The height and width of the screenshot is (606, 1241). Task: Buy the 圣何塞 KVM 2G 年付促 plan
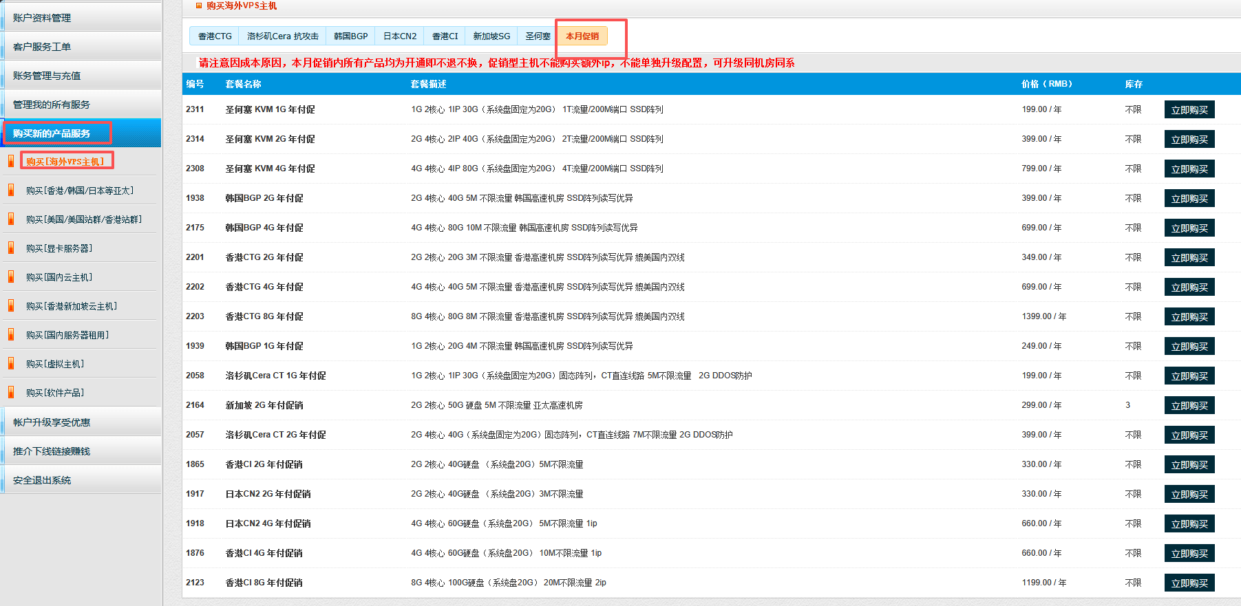pyautogui.click(x=1189, y=140)
